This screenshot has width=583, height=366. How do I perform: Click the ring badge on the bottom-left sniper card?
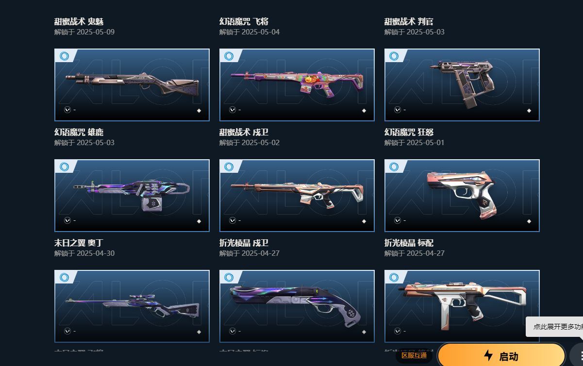pos(64,277)
